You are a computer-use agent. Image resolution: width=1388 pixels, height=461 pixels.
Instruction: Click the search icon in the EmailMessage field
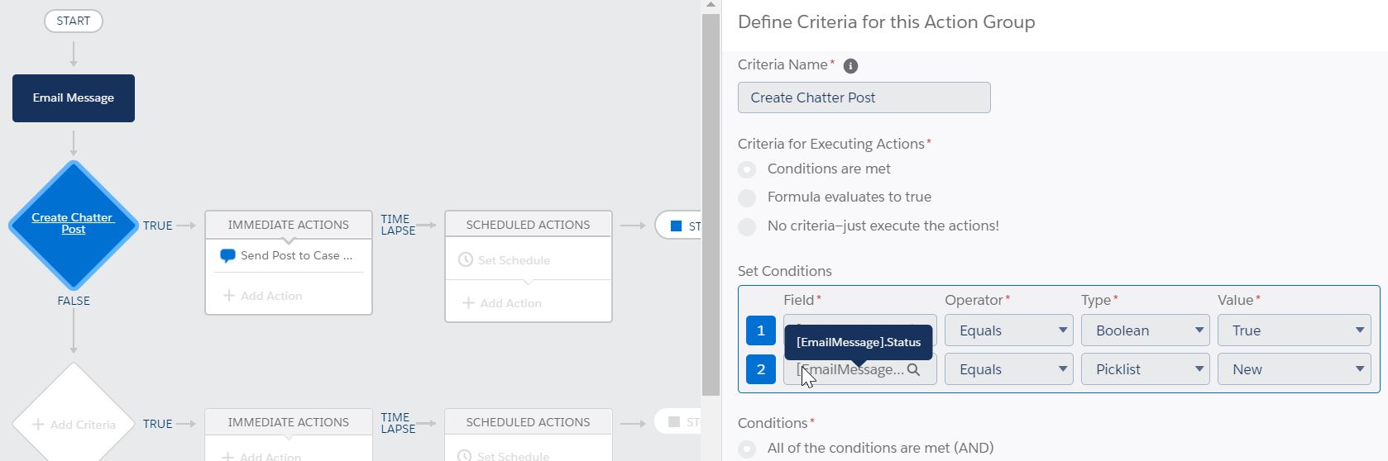coord(913,370)
